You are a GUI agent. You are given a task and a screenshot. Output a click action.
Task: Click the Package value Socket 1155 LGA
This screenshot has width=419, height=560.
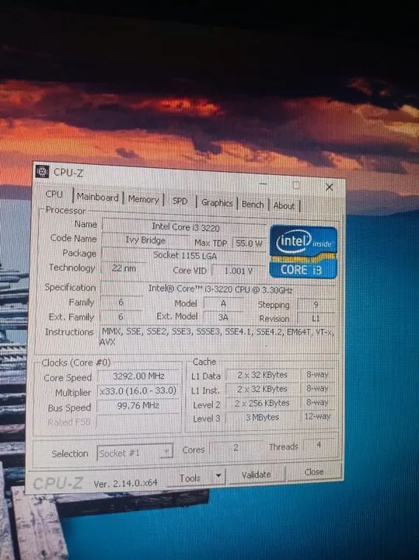click(183, 255)
